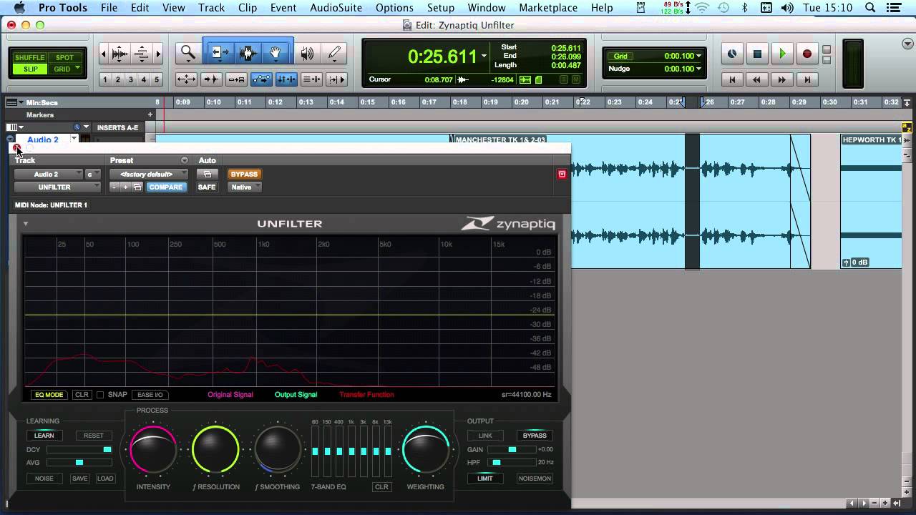916x515 pixels.
Task: Click Rewind transport button
Action: click(x=757, y=79)
